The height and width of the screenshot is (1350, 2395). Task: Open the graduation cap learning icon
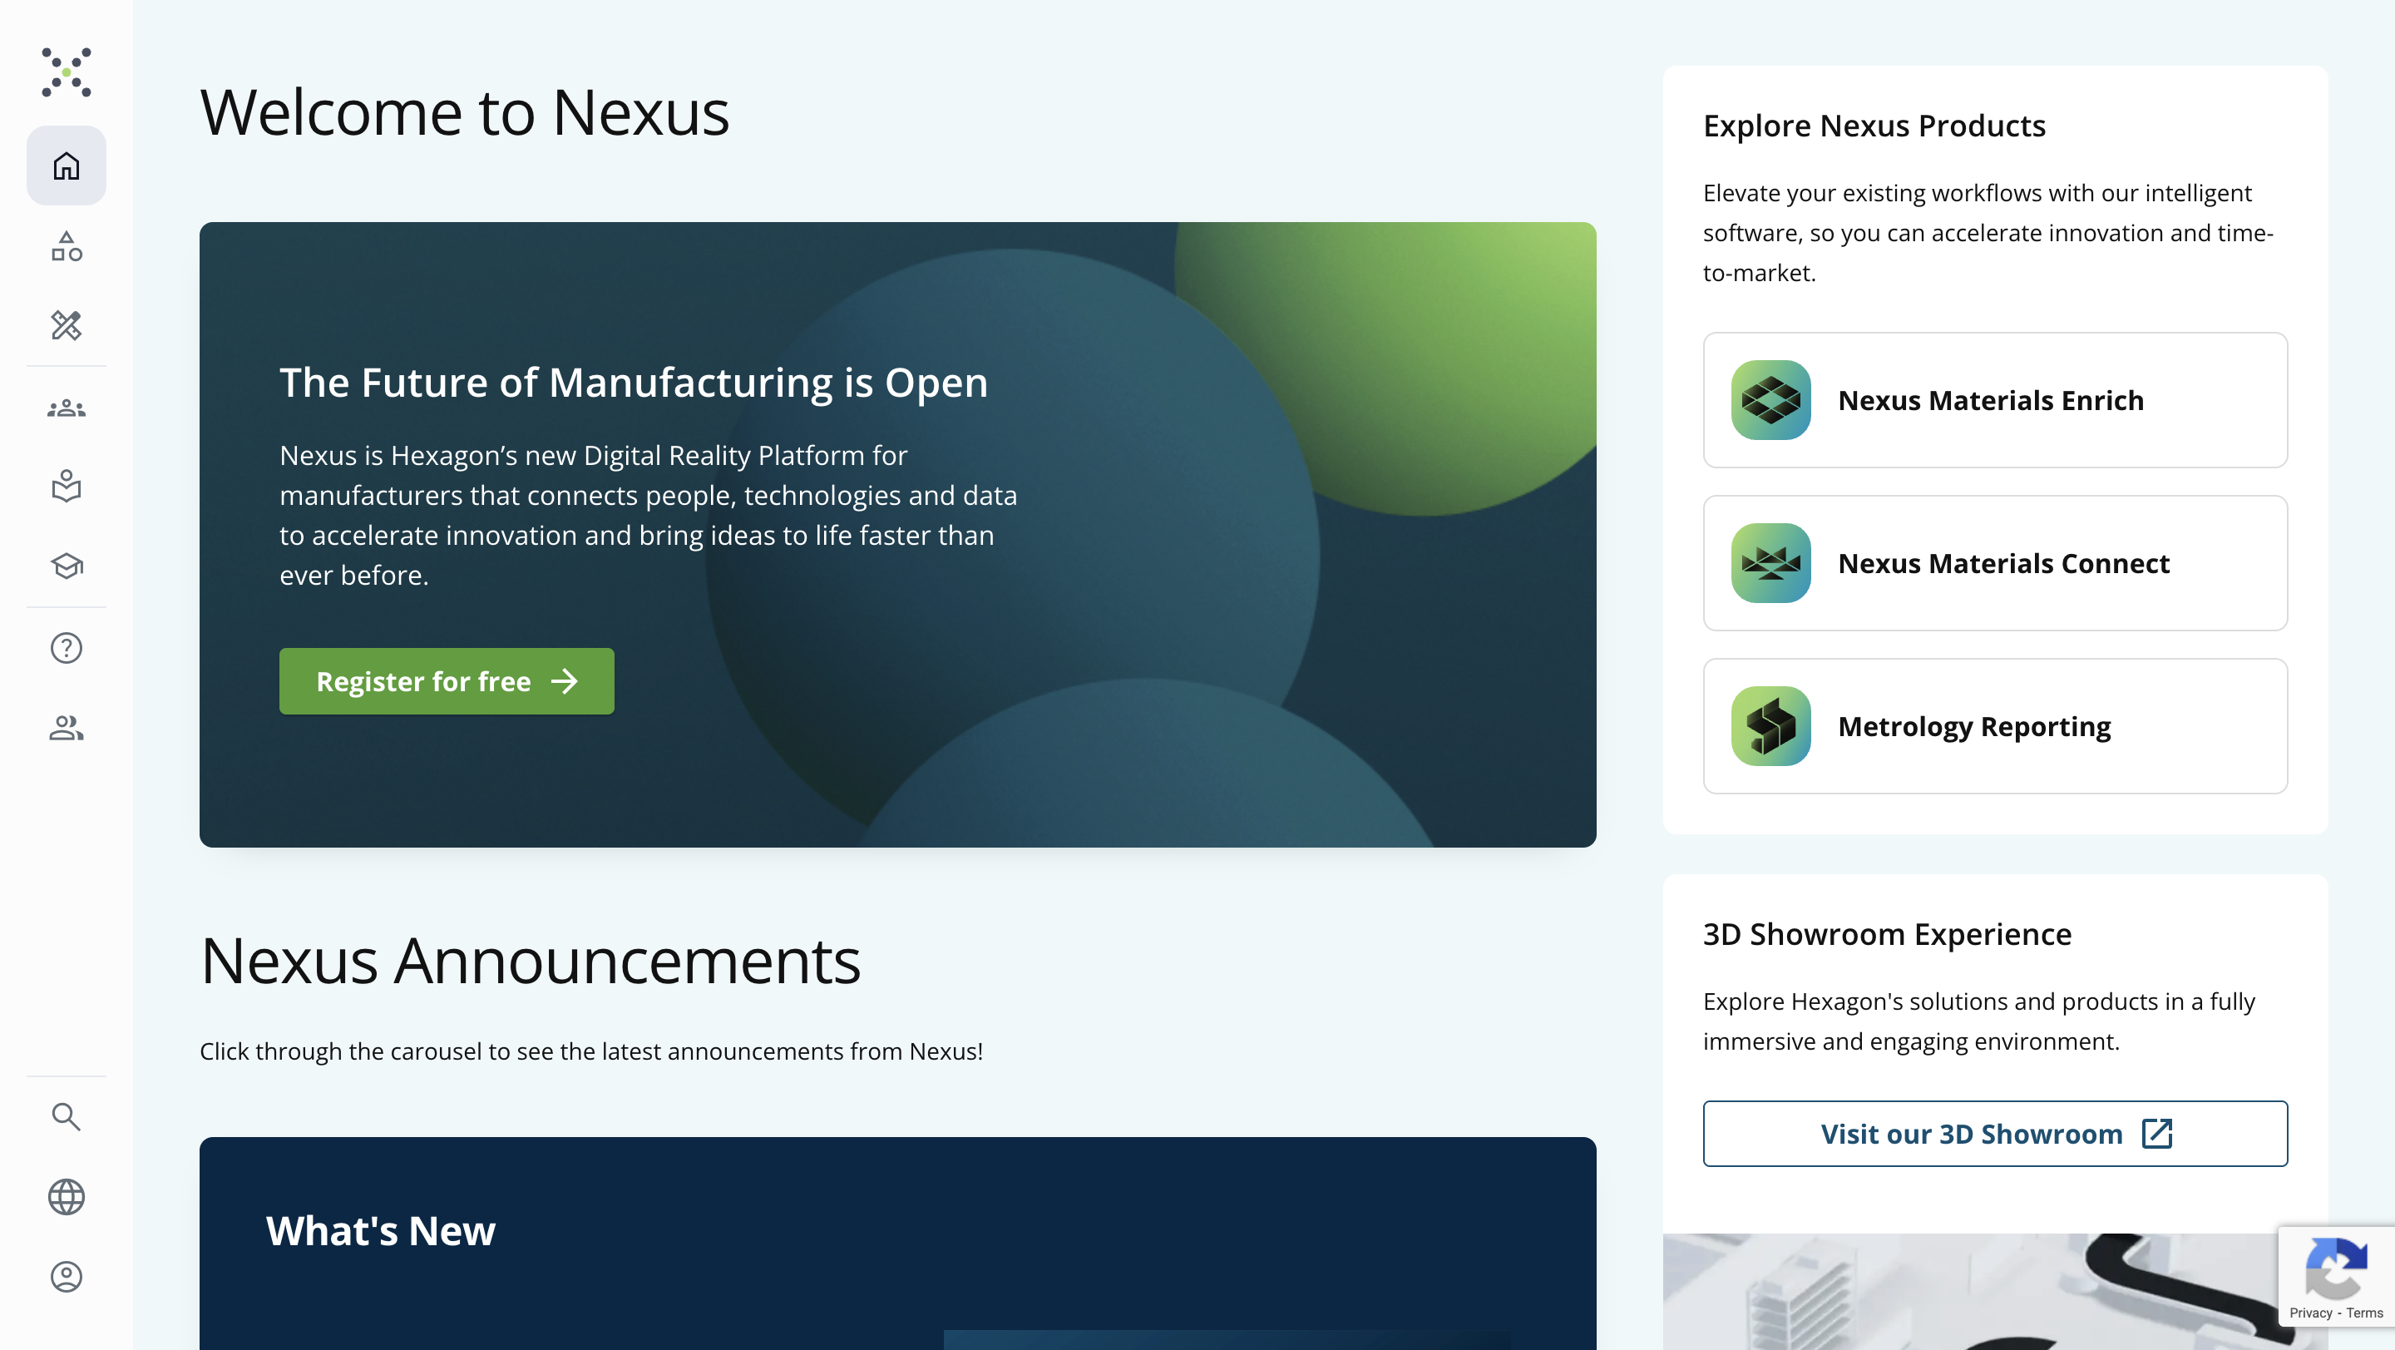click(66, 566)
